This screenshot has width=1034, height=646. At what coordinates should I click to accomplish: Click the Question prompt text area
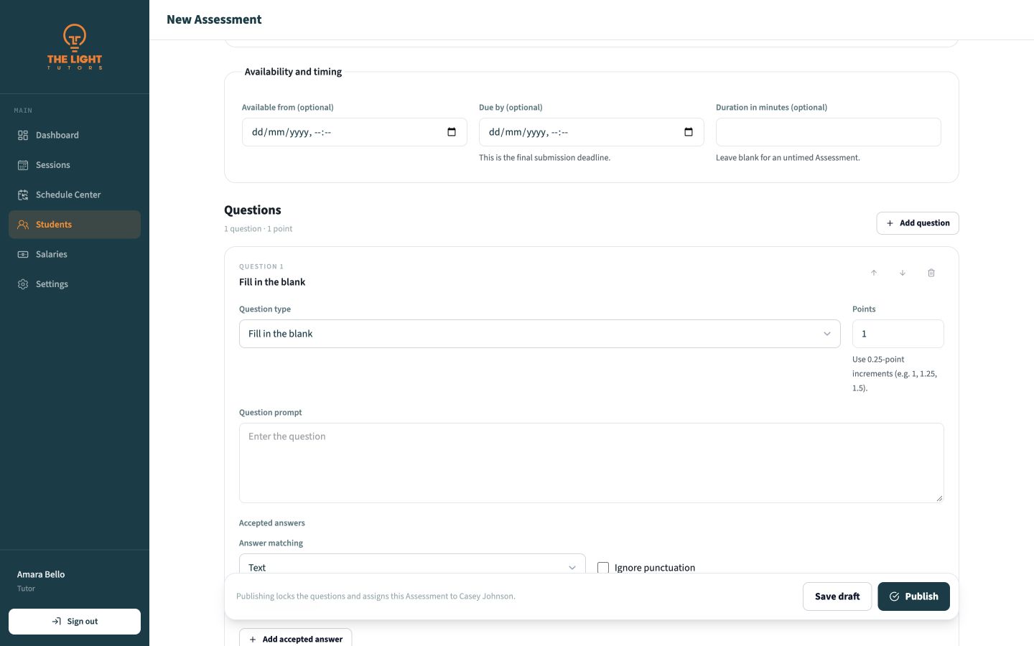(591, 463)
